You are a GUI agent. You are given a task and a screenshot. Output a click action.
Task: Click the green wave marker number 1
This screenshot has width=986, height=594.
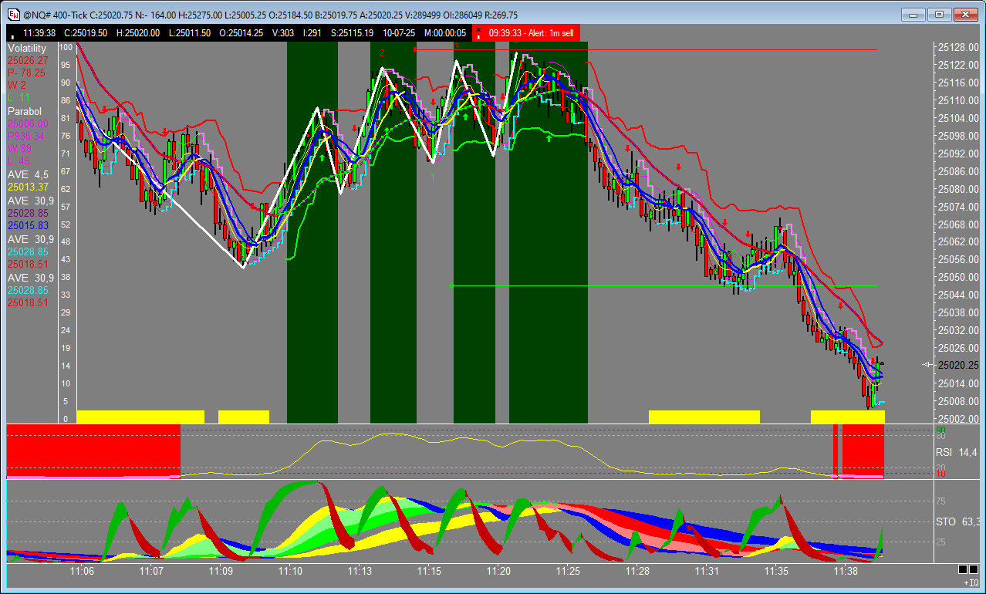click(x=433, y=177)
